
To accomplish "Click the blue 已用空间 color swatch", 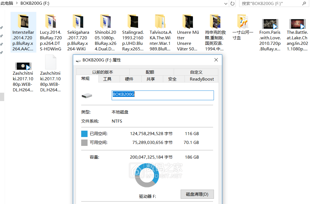I will pyautogui.click(x=84, y=134).
